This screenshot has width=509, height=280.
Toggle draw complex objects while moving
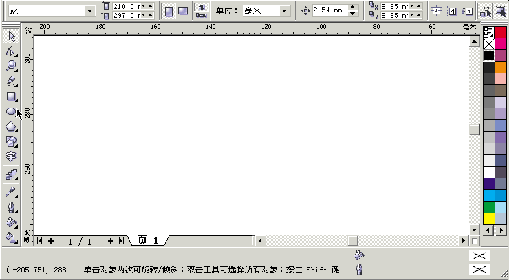click(x=486, y=12)
